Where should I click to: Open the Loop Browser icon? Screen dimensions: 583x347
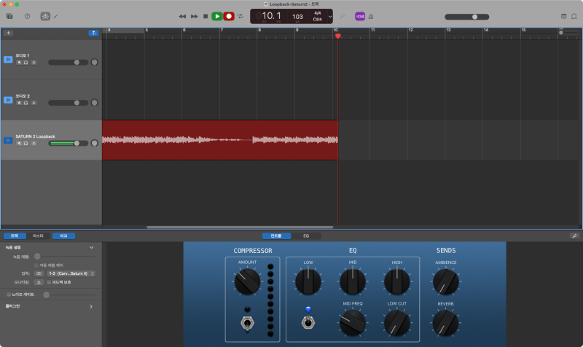tap(574, 16)
